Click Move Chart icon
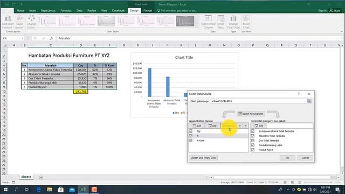Screen dimensions: 345x194 [x=246, y=22]
